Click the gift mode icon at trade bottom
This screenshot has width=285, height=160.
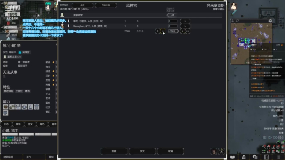pos(214,151)
